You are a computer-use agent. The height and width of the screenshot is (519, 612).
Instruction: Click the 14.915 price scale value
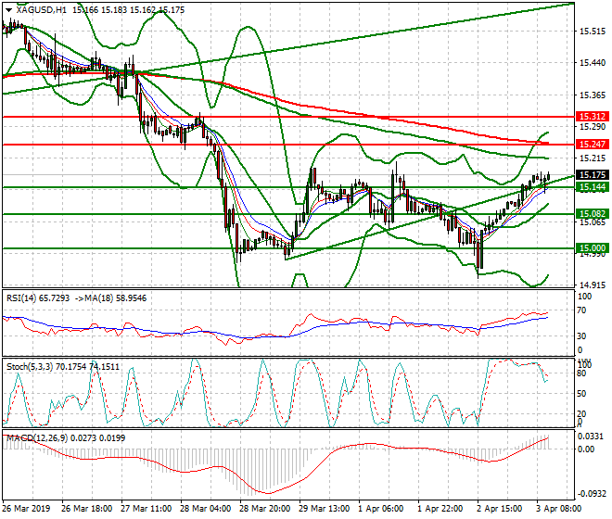(593, 285)
